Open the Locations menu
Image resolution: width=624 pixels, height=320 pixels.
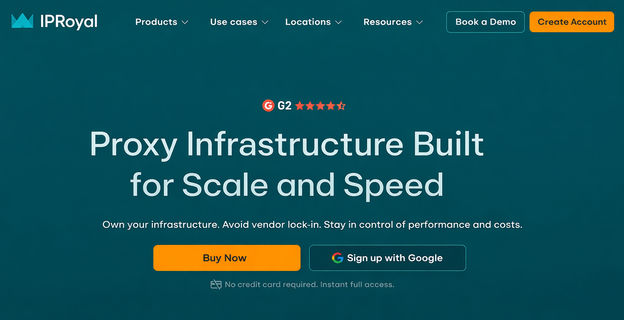pyautogui.click(x=308, y=22)
